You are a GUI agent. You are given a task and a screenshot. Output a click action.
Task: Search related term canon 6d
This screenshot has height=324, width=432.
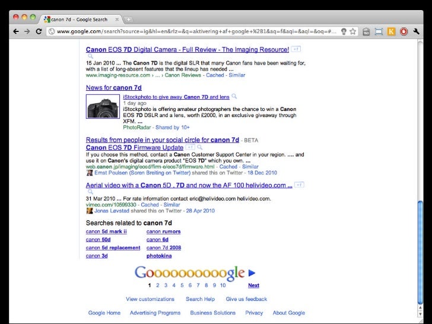tap(157, 240)
